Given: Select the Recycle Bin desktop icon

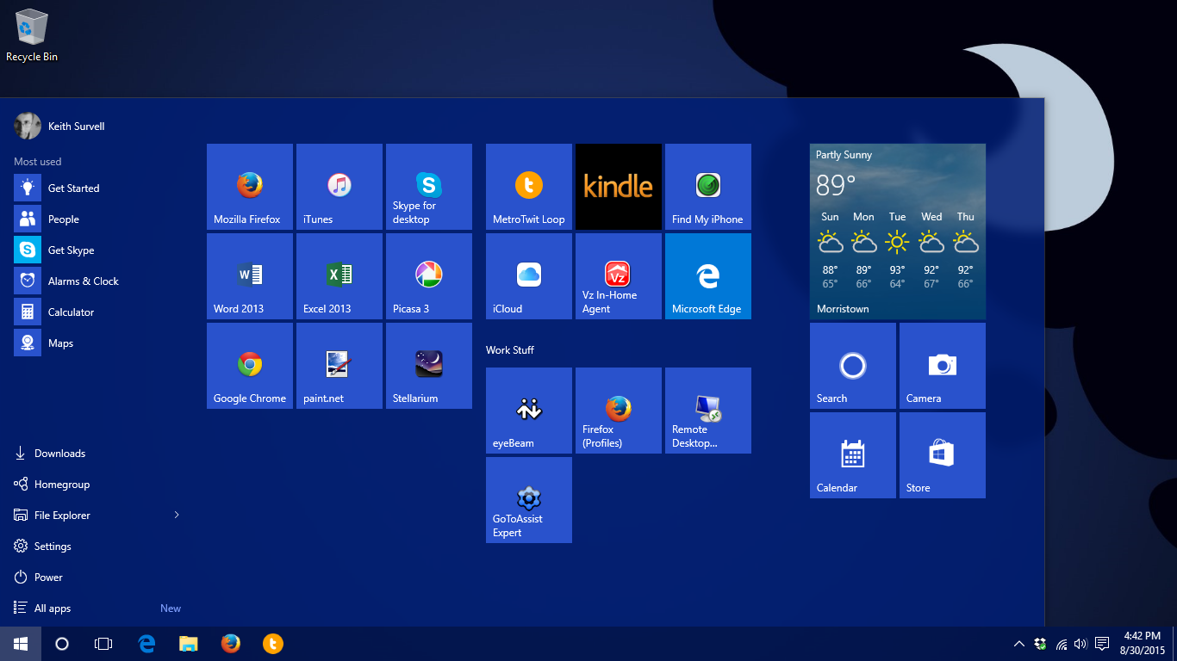Looking at the screenshot, I should [x=32, y=35].
